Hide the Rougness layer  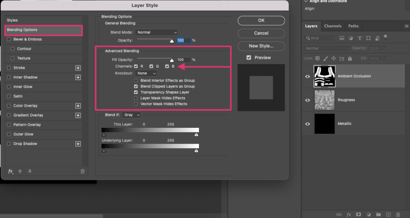click(307, 100)
